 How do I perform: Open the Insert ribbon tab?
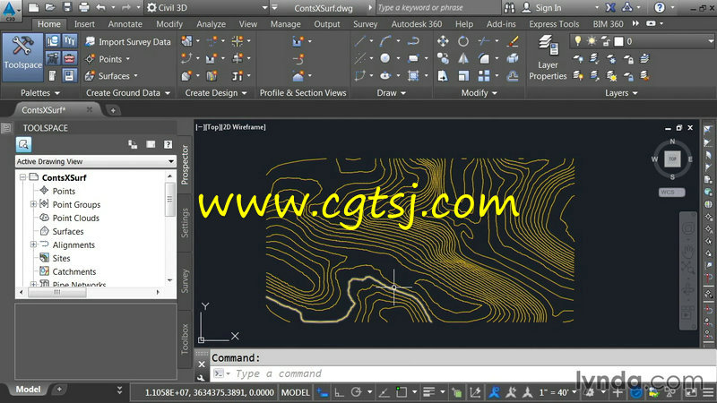pyautogui.click(x=84, y=24)
